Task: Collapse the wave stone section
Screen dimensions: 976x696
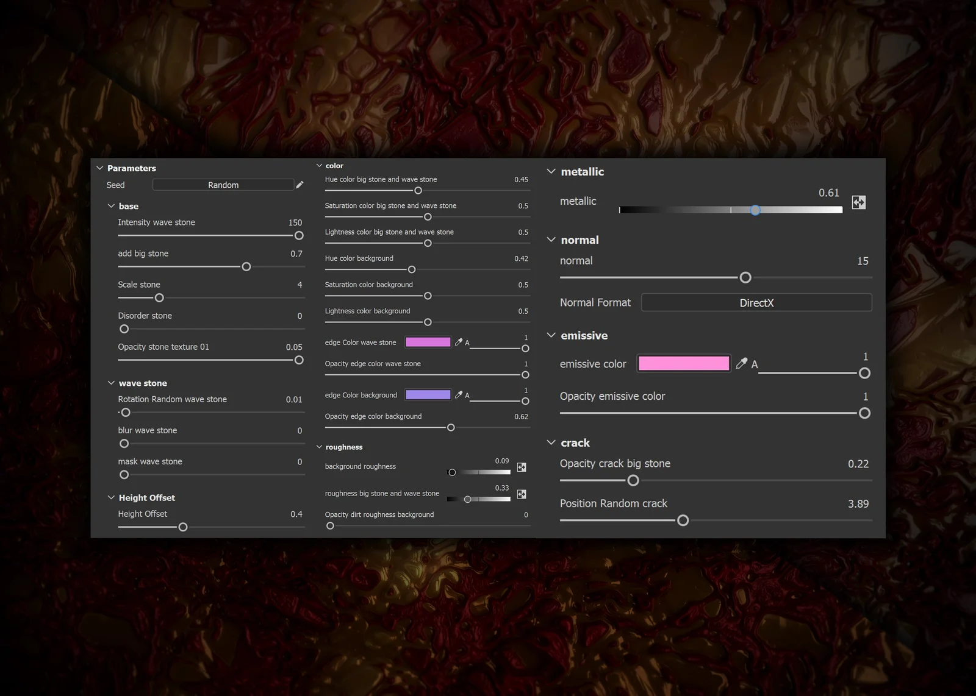Action: [110, 383]
